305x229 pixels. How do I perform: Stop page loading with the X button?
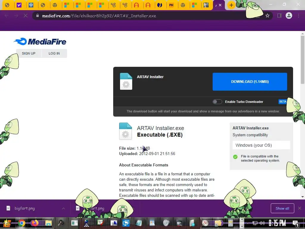point(26,16)
